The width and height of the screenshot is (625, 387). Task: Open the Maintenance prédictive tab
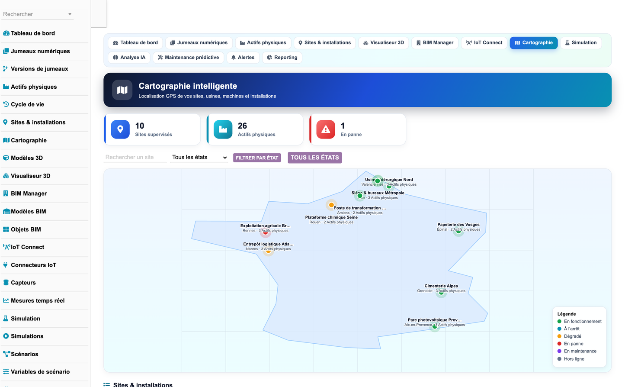(188, 58)
